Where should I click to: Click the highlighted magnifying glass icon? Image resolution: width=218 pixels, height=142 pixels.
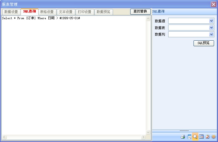(x=195, y=137)
